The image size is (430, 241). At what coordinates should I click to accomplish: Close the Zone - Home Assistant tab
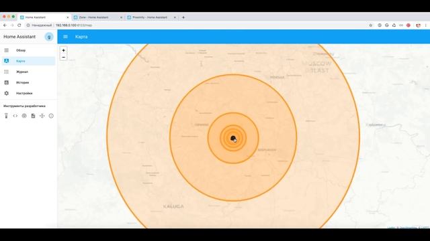121,17
